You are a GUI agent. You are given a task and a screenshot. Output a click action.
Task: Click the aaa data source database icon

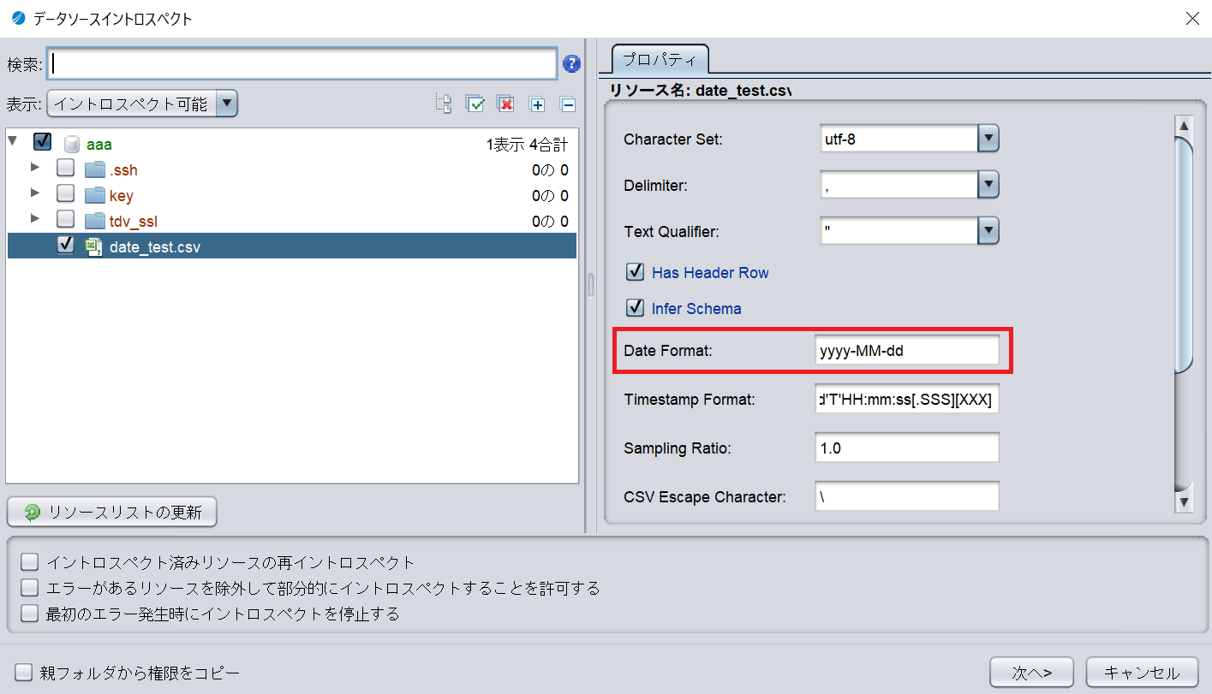tap(72, 144)
